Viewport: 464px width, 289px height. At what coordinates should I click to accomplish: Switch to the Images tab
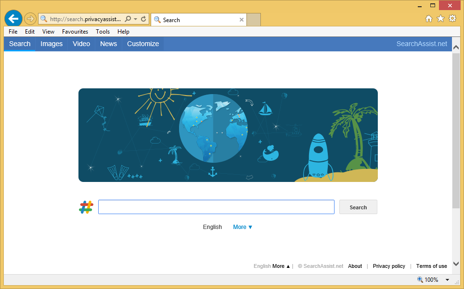point(52,44)
